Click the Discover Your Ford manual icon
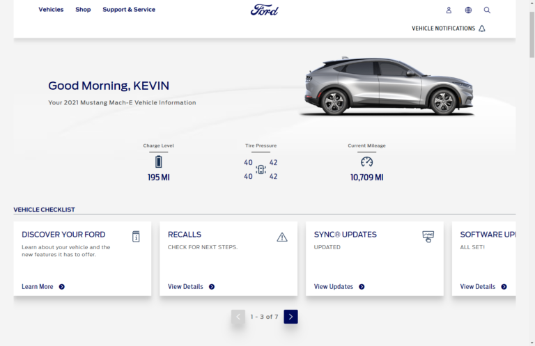 point(136,237)
